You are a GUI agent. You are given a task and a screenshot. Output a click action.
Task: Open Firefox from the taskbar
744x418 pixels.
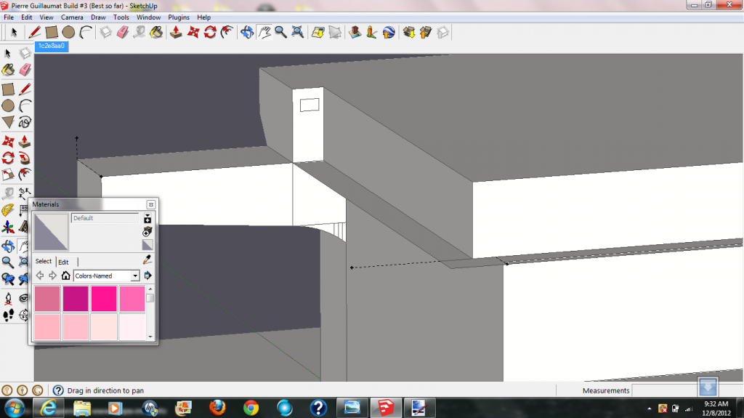pyautogui.click(x=217, y=408)
